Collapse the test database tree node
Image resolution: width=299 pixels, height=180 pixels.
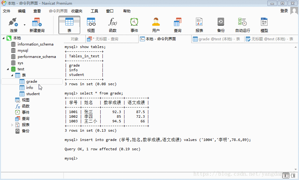click(8, 69)
